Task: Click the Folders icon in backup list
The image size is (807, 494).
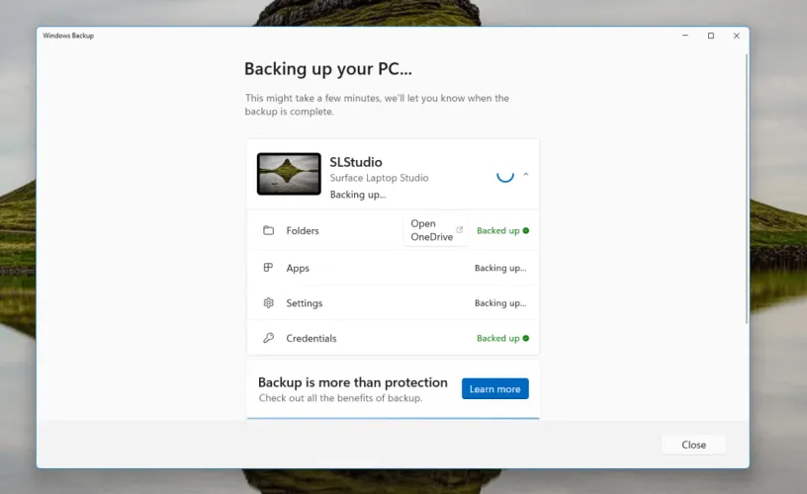Action: [x=268, y=231]
